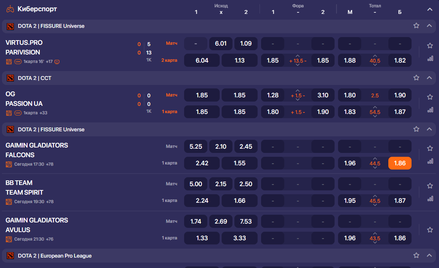Select total under 40.5 at 1.88
Viewport: 439px width, 268px height.
tap(350, 60)
